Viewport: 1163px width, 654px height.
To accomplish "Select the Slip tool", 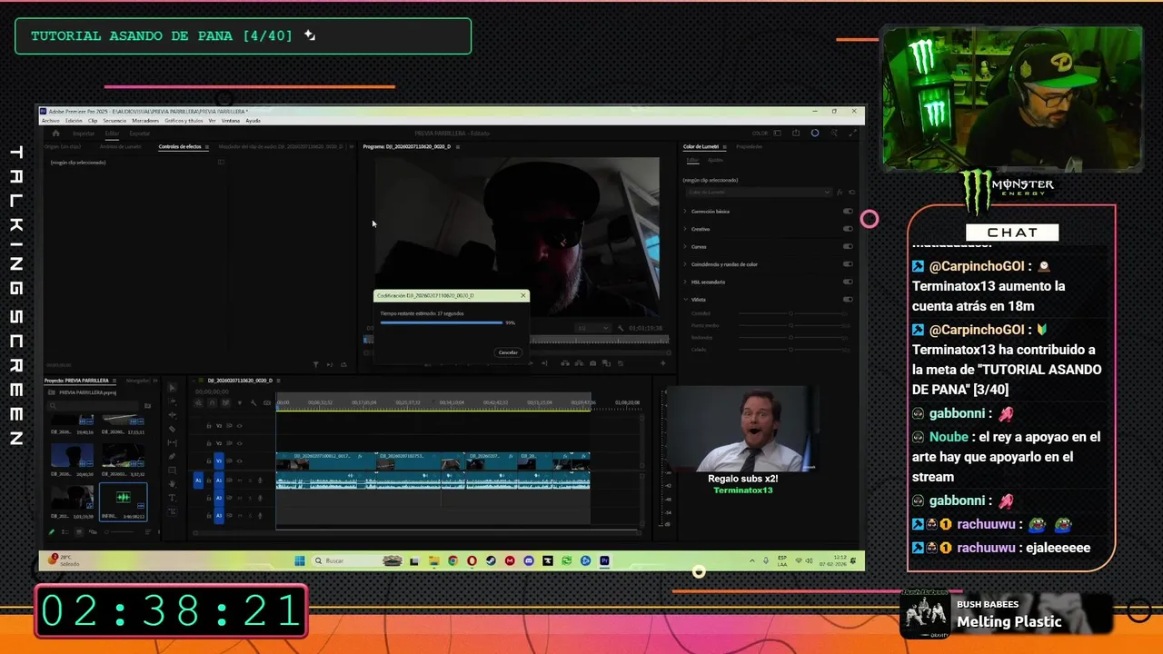I will coord(173,442).
